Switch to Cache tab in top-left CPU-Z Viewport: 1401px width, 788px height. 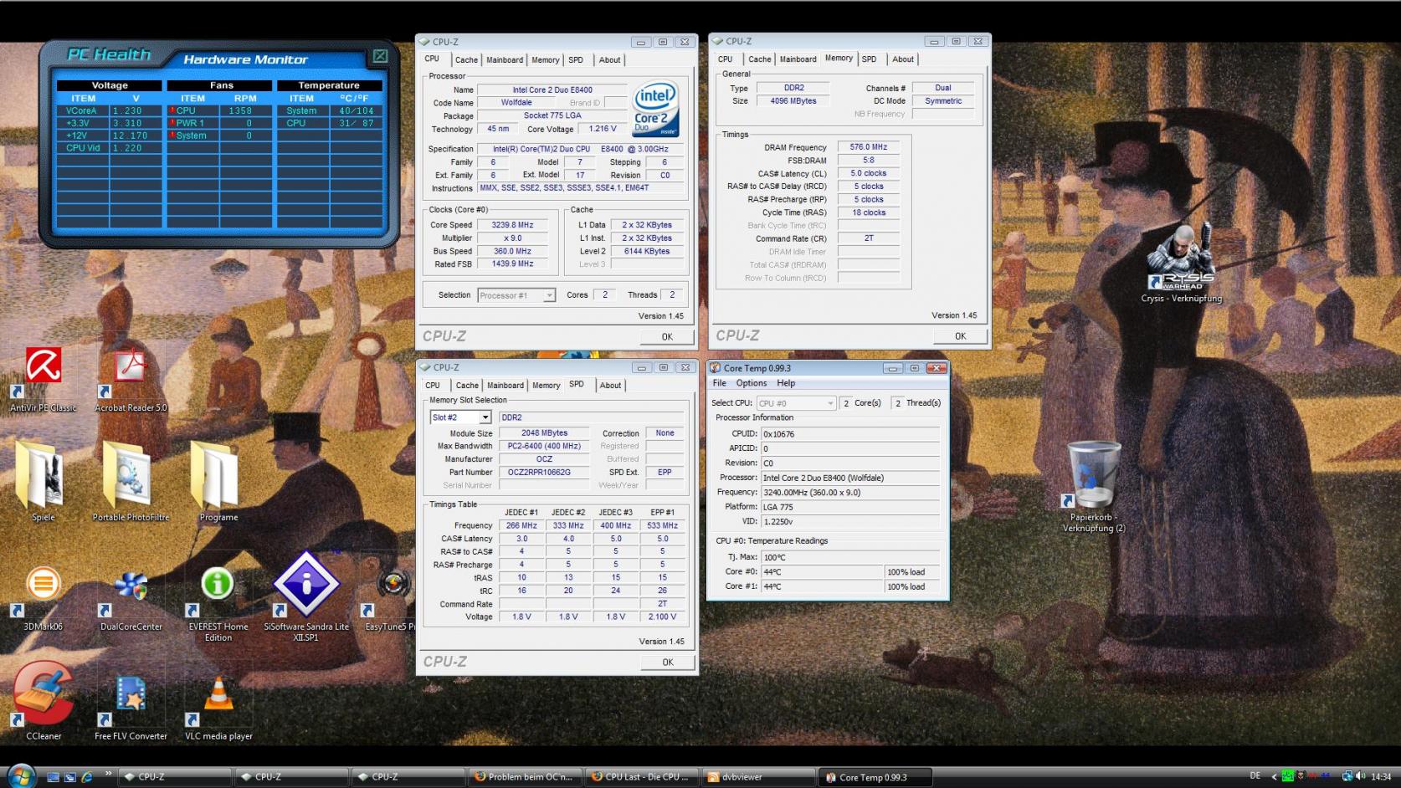(x=466, y=60)
